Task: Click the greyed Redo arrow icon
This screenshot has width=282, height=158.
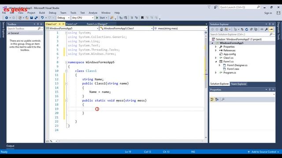Action: tap(49, 18)
